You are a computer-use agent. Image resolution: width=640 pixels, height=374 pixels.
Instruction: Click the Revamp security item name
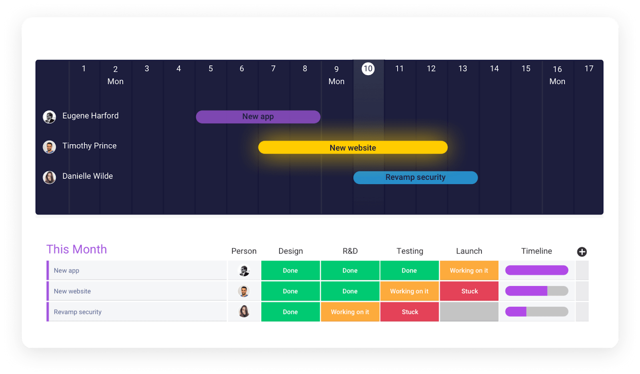coord(78,312)
